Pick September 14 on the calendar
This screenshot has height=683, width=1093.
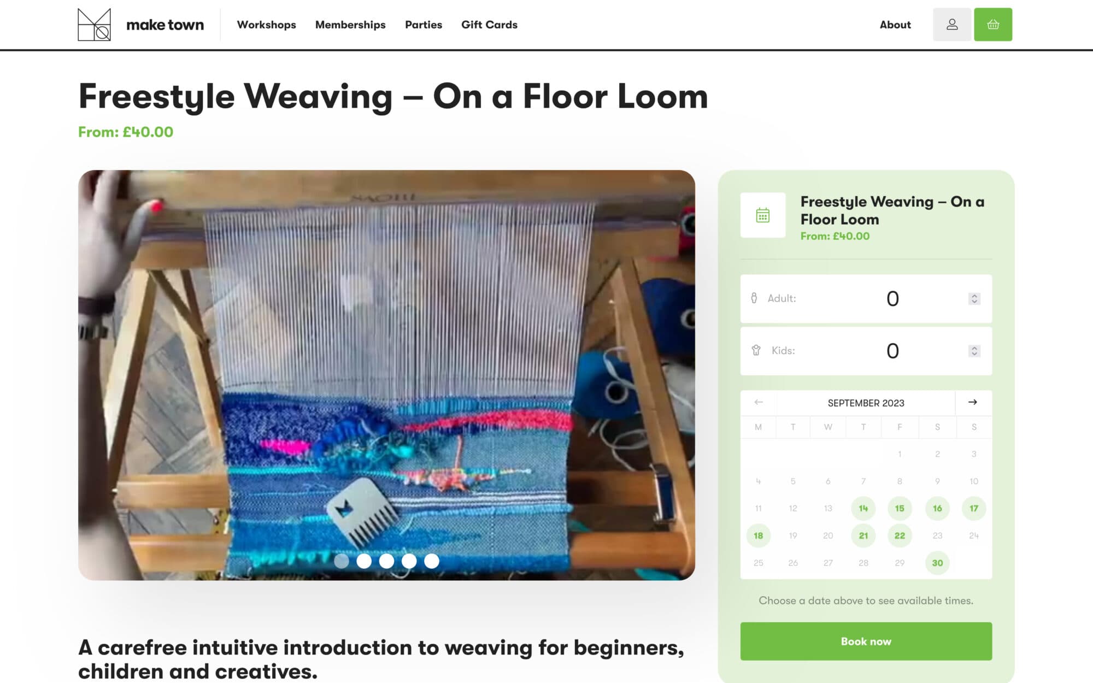(863, 508)
